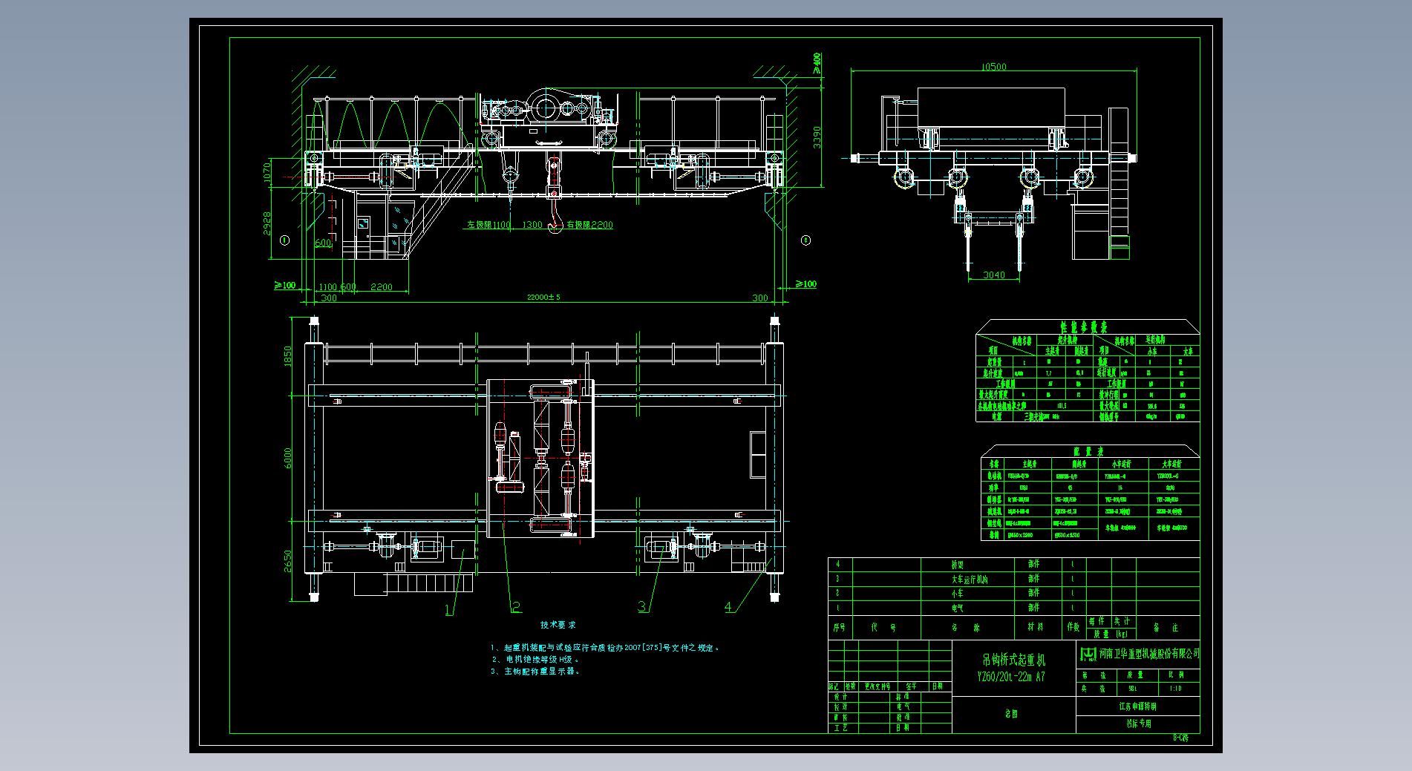Click the 6000 dimension beside the plan view
The width and height of the screenshot is (1412, 771).
pos(288,457)
